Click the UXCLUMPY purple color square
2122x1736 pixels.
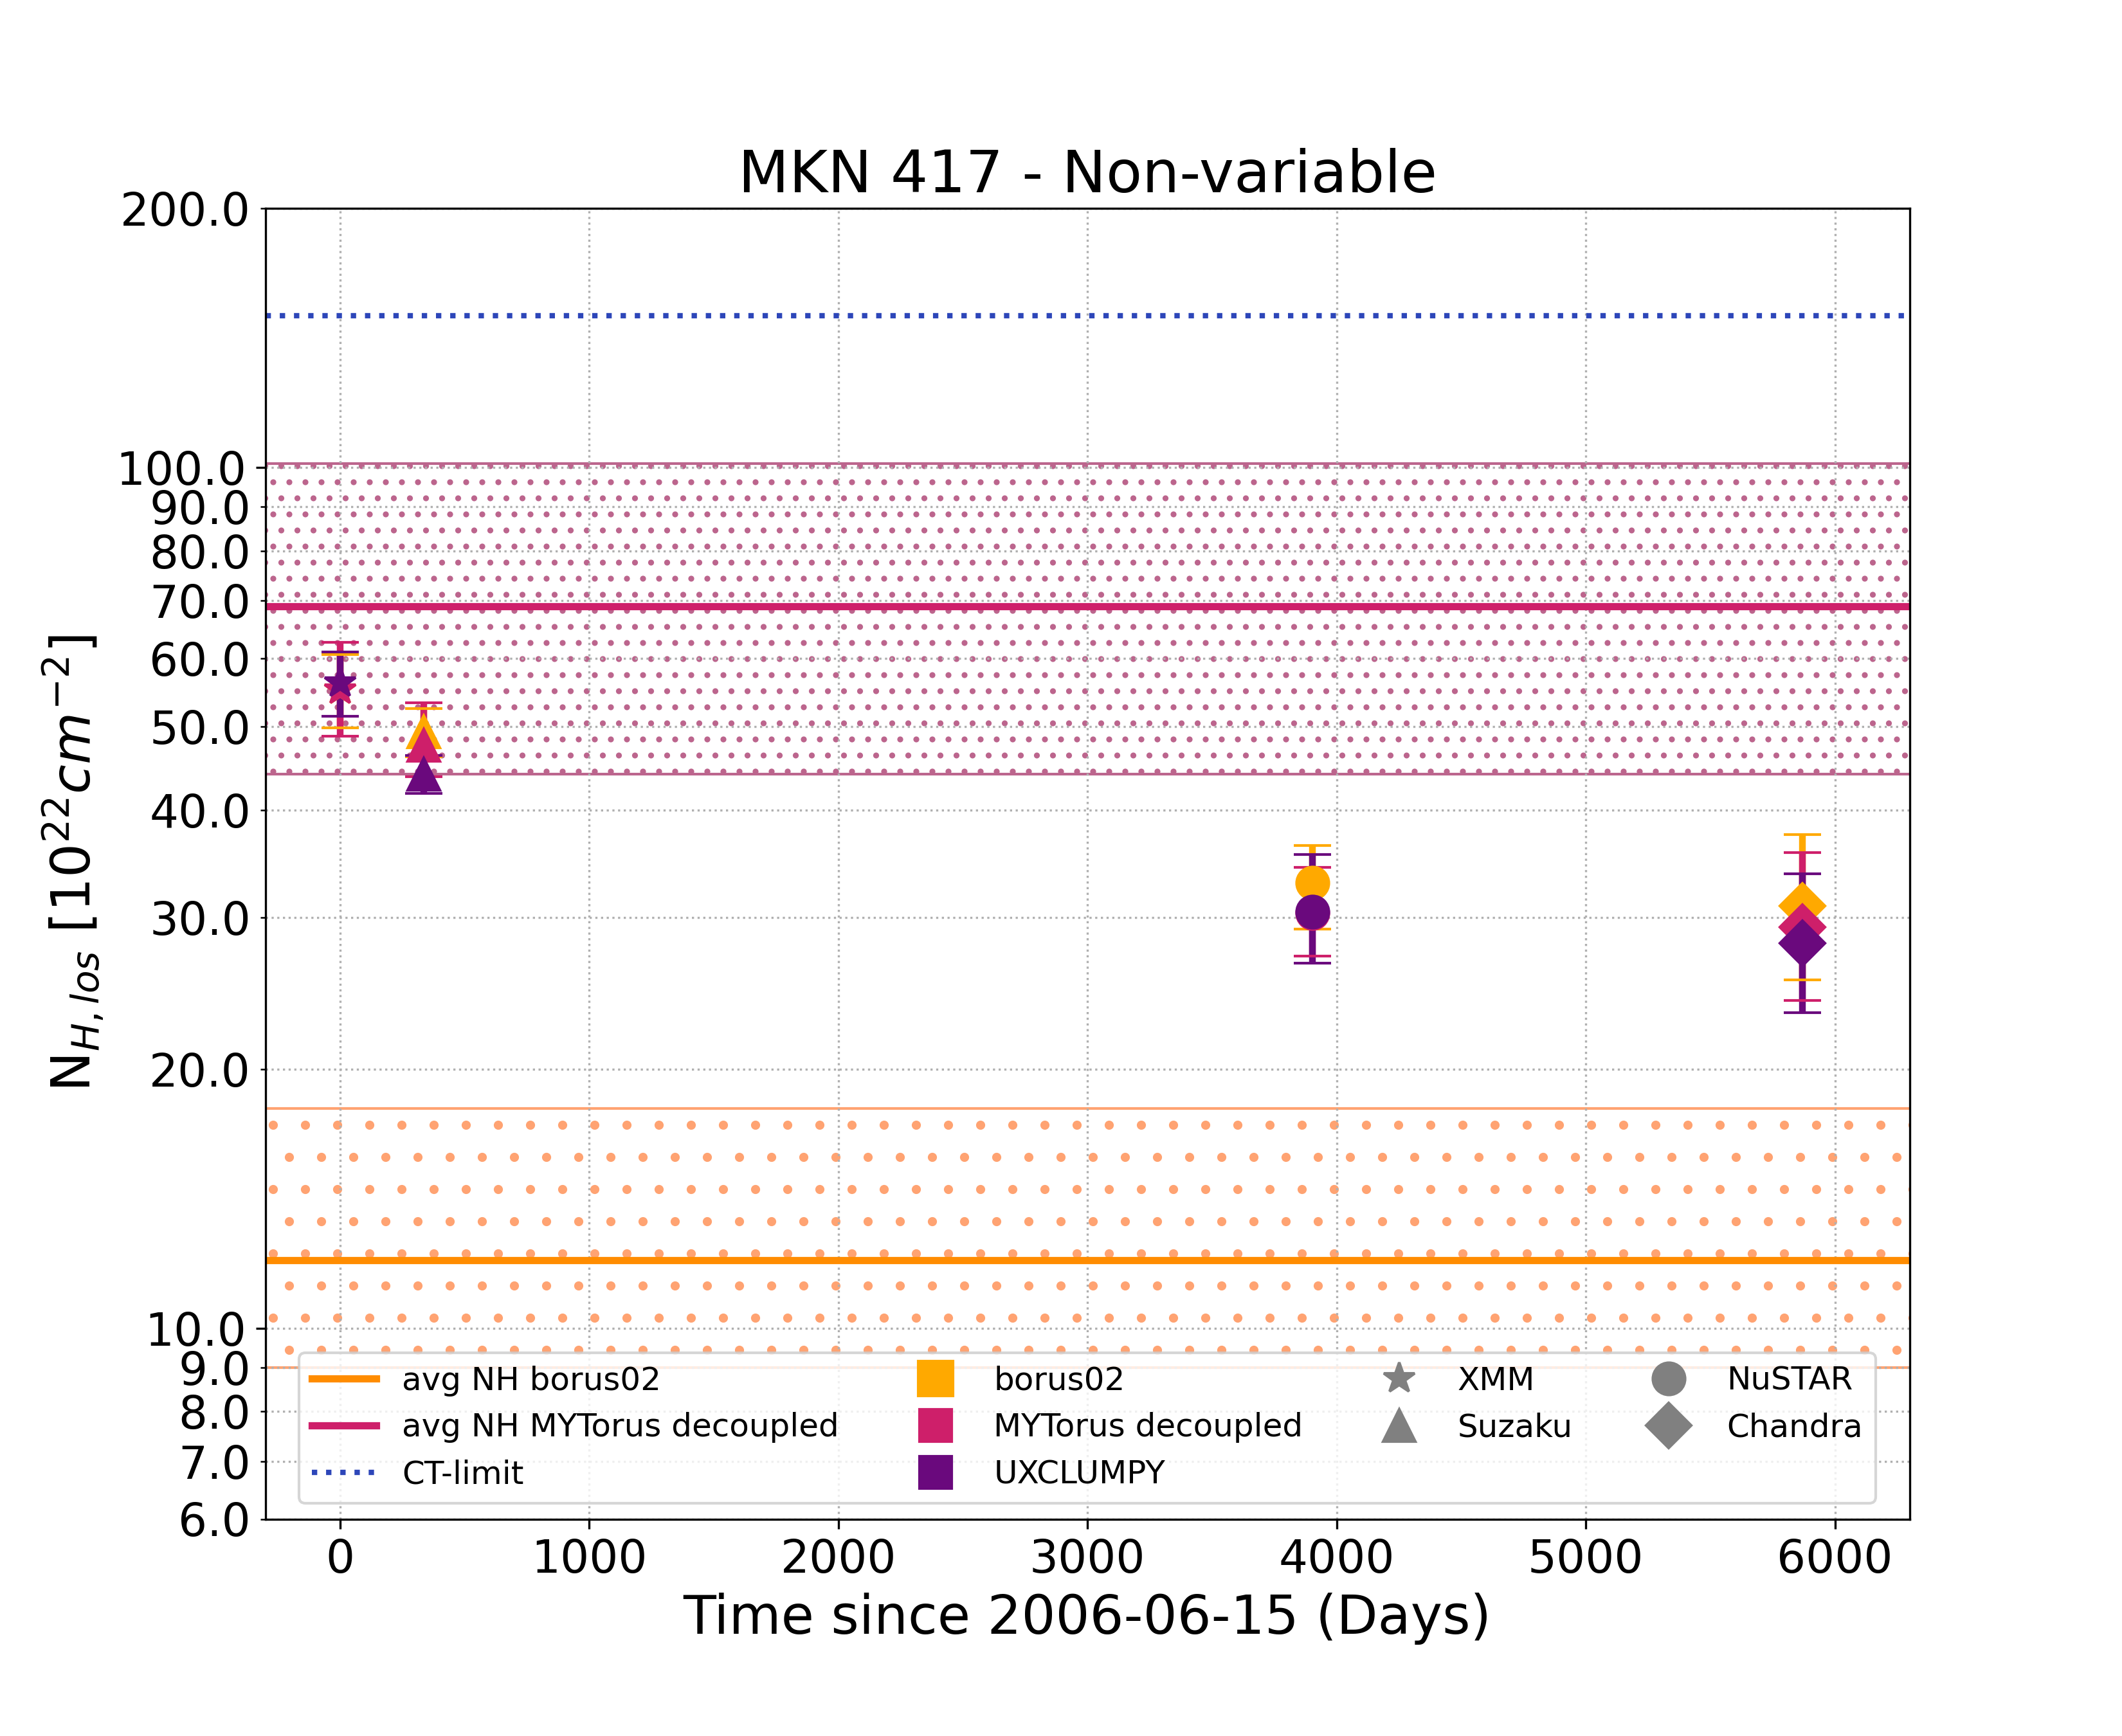[x=935, y=1472]
